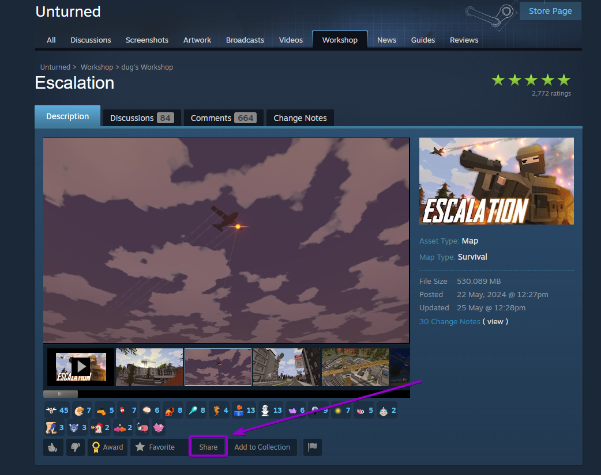Click the scroll and quill award with count 3

54,427
